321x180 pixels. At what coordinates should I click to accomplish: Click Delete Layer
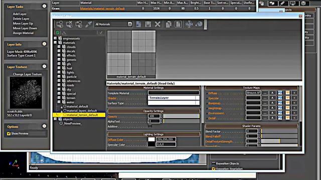(21, 18)
